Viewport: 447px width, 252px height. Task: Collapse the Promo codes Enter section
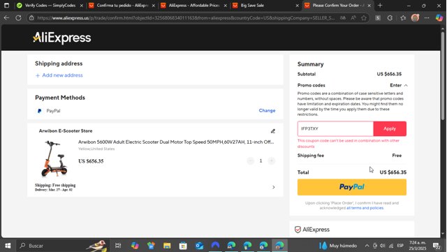[399, 85]
